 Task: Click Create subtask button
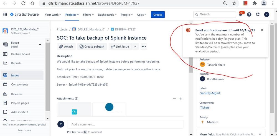92,47
